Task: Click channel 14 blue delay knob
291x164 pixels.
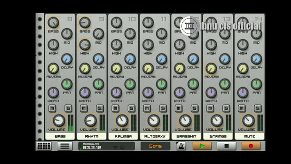Action: pyautogui.click(x=256, y=59)
